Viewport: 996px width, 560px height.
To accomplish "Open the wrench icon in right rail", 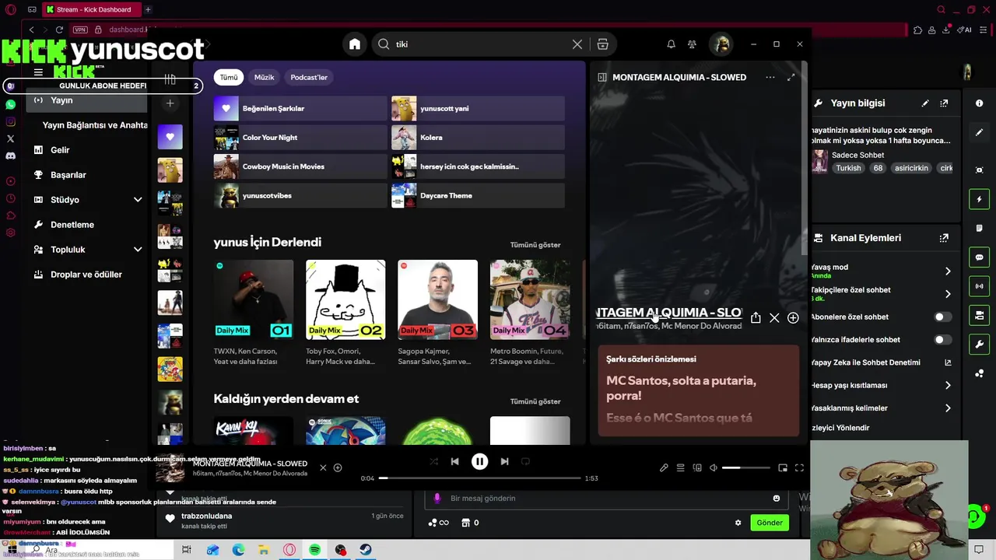I will point(979,344).
